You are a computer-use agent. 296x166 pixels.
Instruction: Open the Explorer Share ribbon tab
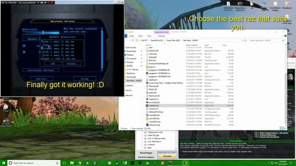point(141,36)
